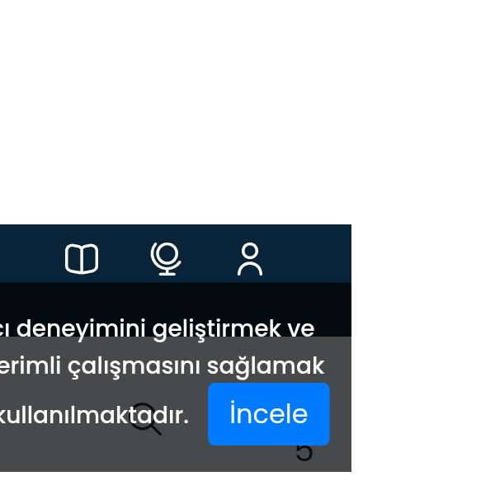
Task: Click the word 'deneyimini' in cookie text
Action: click(81, 329)
